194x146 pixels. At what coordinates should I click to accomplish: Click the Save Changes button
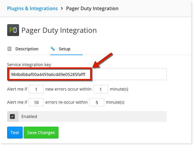click(x=41, y=133)
